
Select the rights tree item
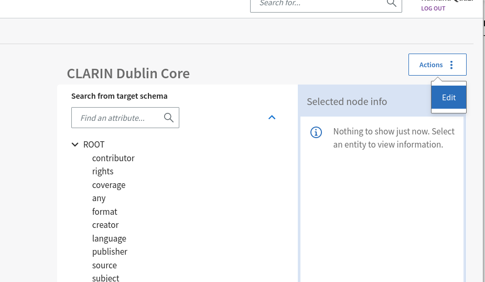point(103,171)
